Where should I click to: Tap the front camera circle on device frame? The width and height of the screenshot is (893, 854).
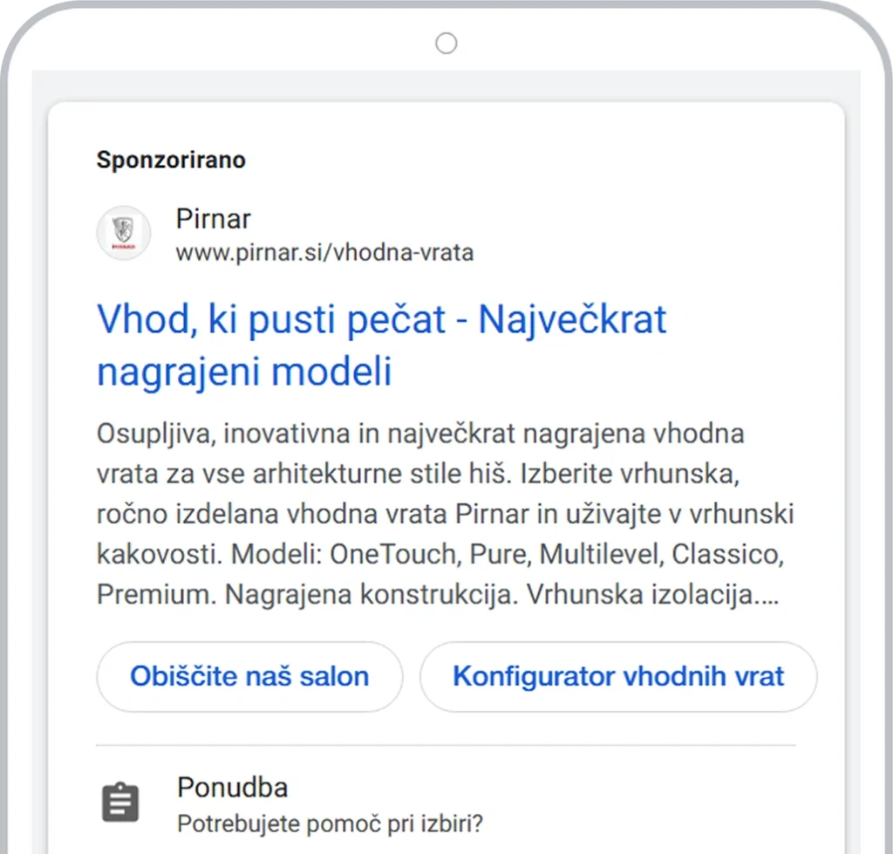(446, 44)
